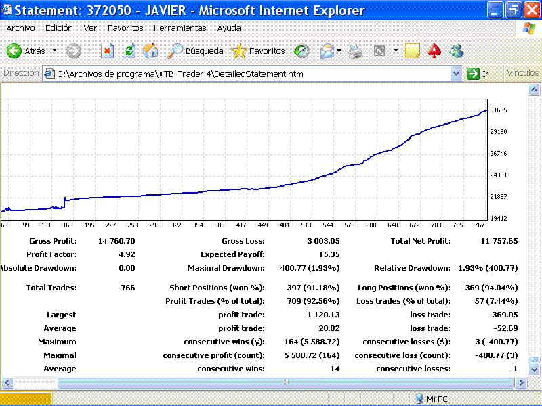
Task: Click Gross Profit value 14 760.70
Action: [x=117, y=241]
